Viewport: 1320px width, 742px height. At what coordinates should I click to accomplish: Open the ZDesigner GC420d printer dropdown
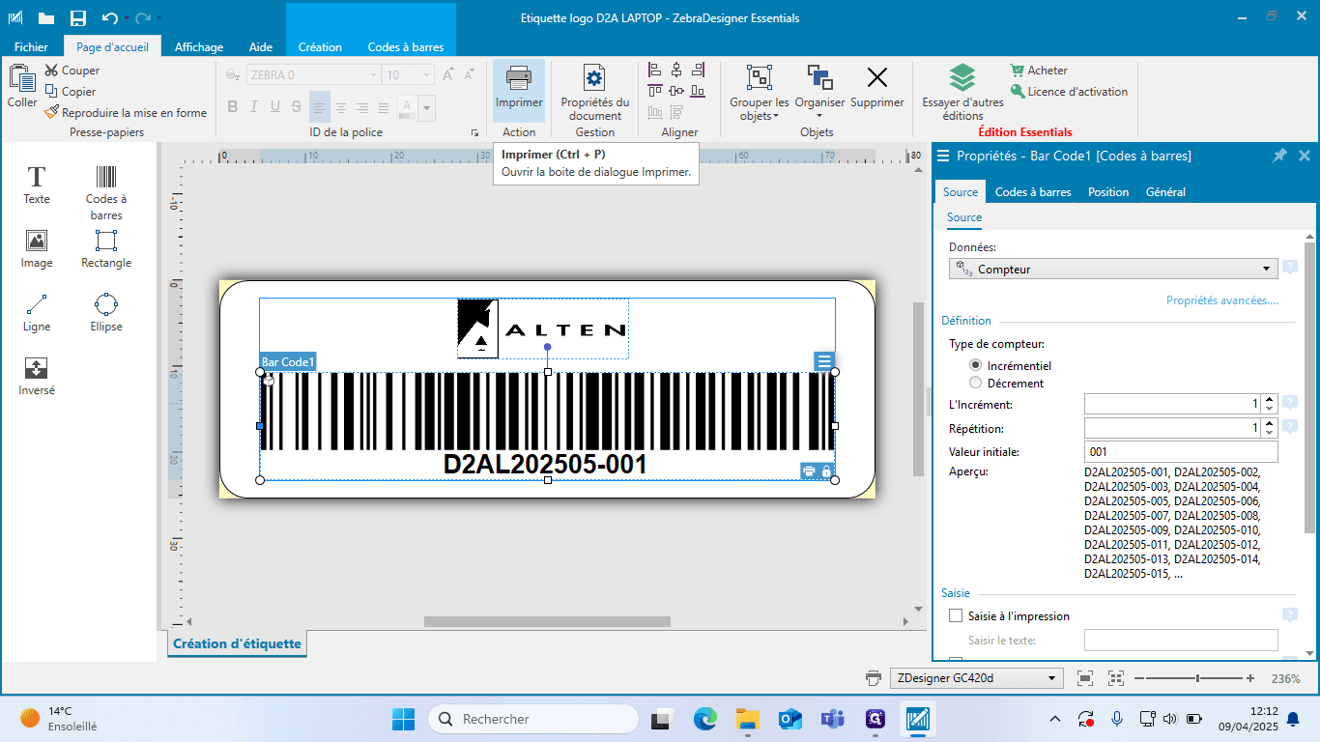click(x=976, y=678)
